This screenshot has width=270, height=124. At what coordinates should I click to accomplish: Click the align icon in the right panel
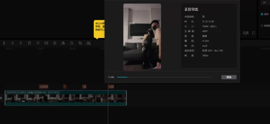click(265, 3)
